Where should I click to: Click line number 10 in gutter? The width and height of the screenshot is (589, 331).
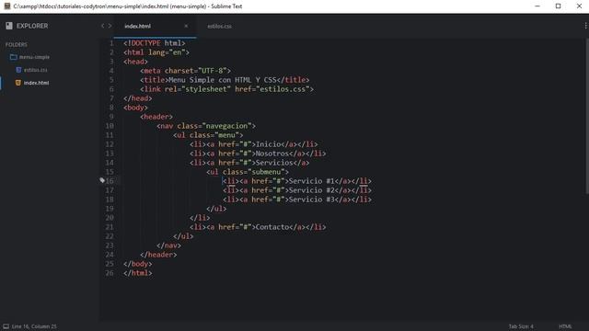coord(110,126)
